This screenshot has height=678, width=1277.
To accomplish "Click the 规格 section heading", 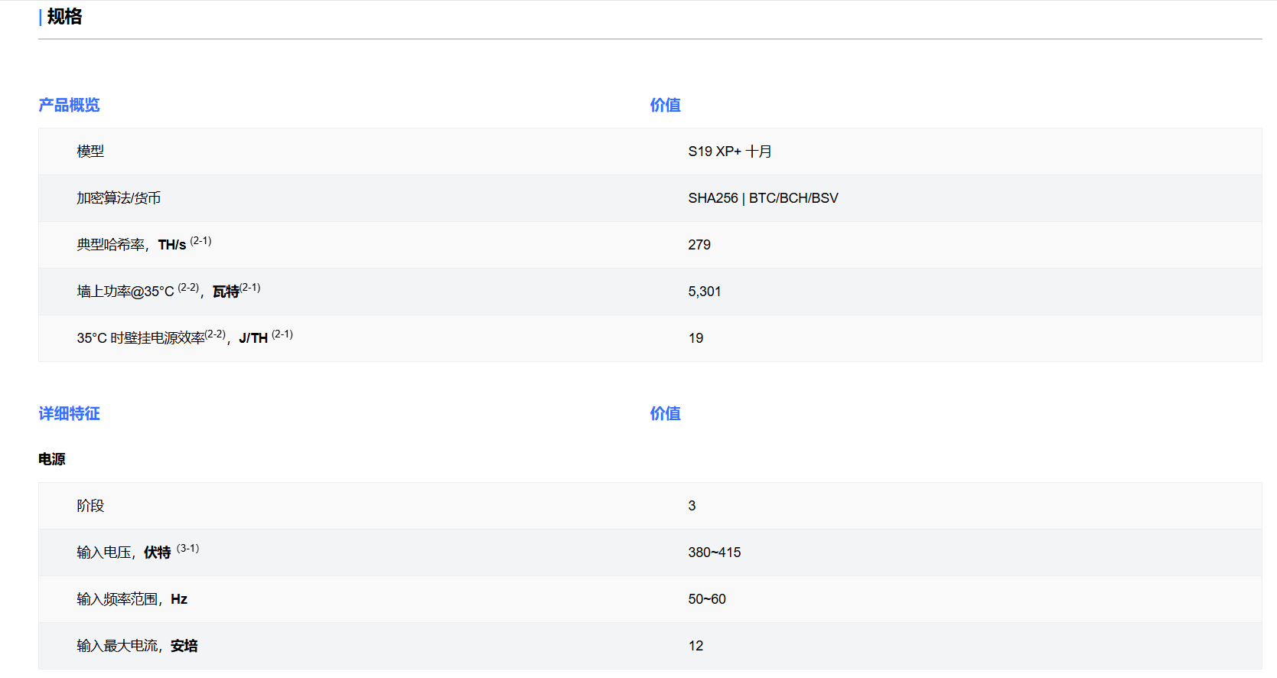I will (64, 17).
